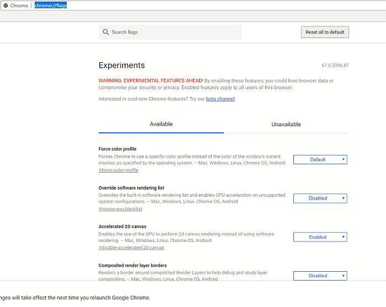386x307 pixels.
Task: Expand the Override software rendering list dropdown
Action: (x=320, y=198)
